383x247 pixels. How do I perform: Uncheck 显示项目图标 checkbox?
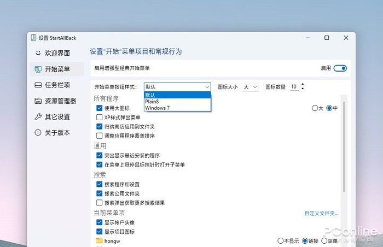[x=99, y=231]
